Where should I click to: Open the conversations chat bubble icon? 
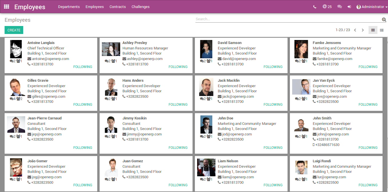coord(340,7)
